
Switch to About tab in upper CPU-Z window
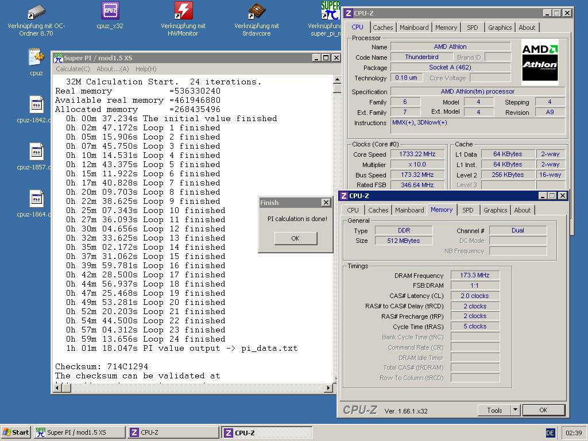pyautogui.click(x=527, y=28)
